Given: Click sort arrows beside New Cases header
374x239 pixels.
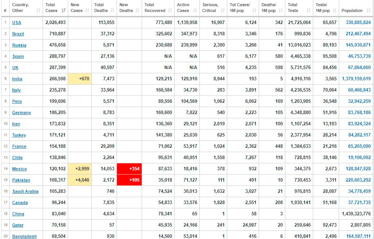Looking at the screenshot, I should pos(89,10).
